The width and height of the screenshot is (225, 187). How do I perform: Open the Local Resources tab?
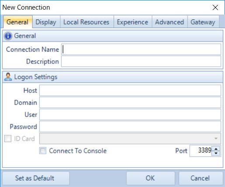(x=87, y=22)
